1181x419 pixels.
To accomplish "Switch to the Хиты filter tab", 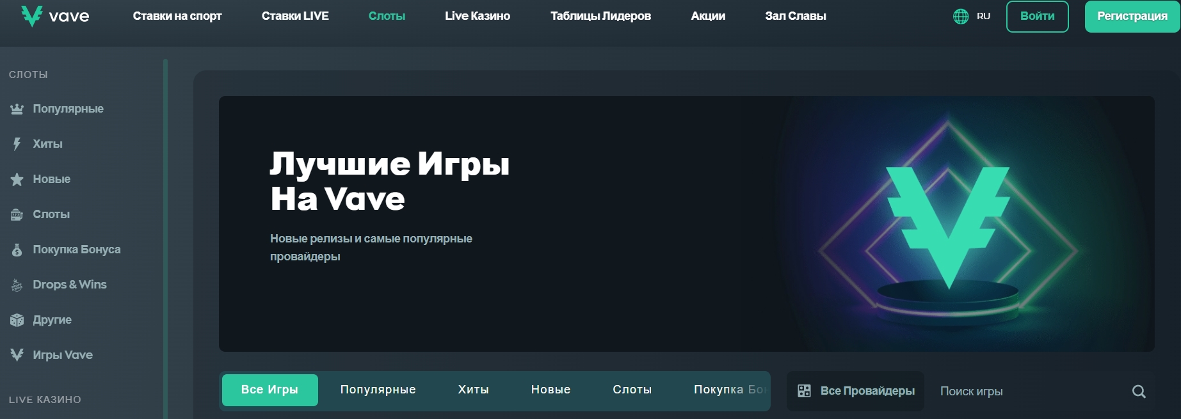I will tap(473, 390).
